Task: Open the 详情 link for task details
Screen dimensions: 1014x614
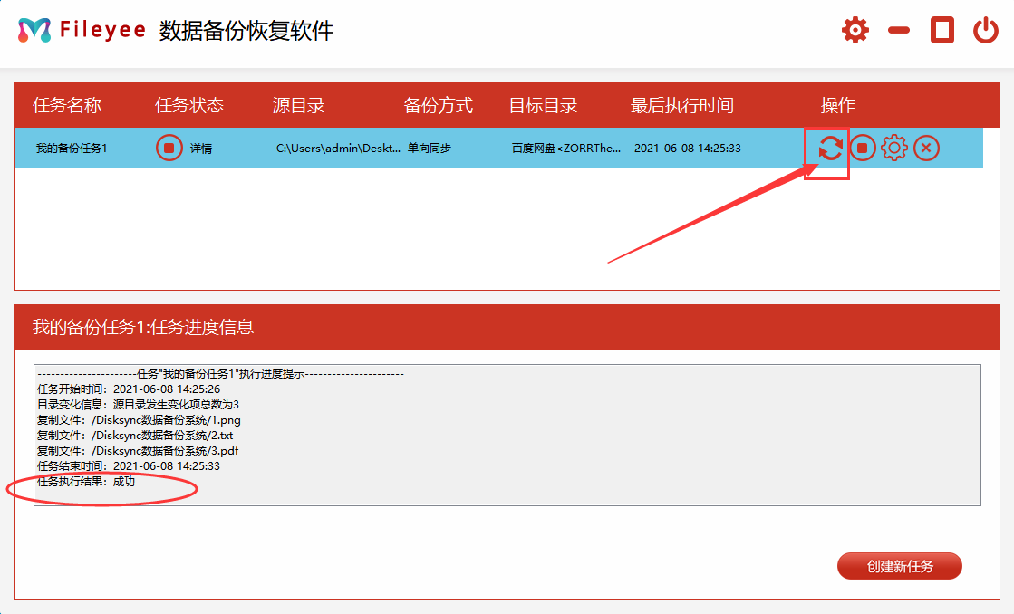Action: (201, 149)
